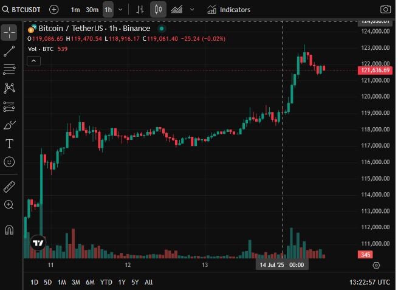This screenshot has width=398, height=290.
Task: Set range to 1M
Action: pos(62,282)
